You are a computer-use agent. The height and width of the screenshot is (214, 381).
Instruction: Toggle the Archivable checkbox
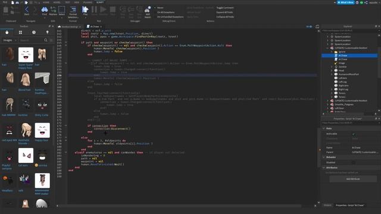pos(354,134)
